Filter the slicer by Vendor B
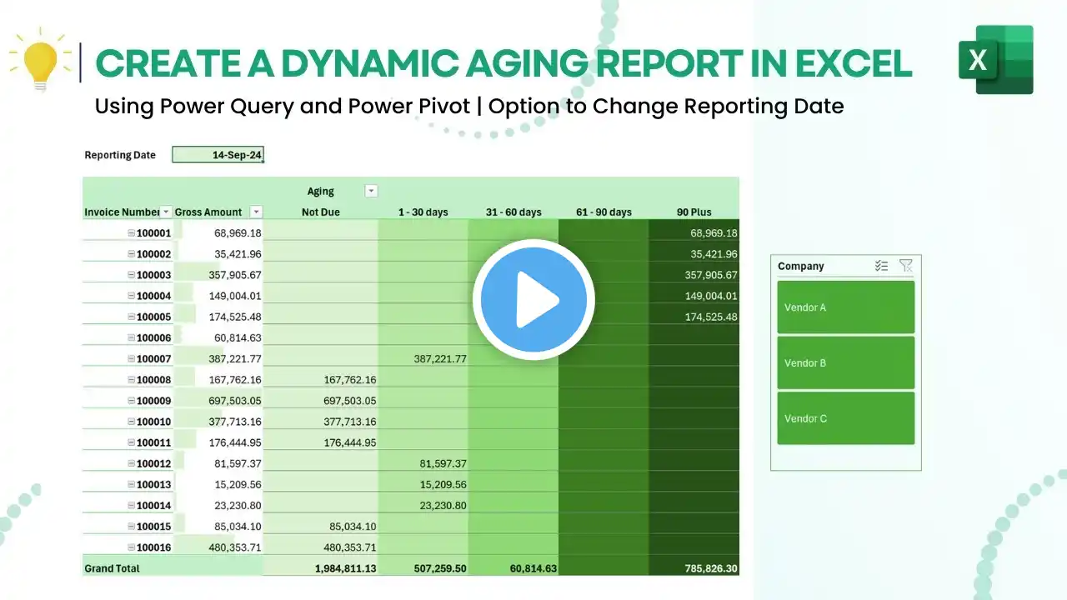The width and height of the screenshot is (1067, 600). 845,362
